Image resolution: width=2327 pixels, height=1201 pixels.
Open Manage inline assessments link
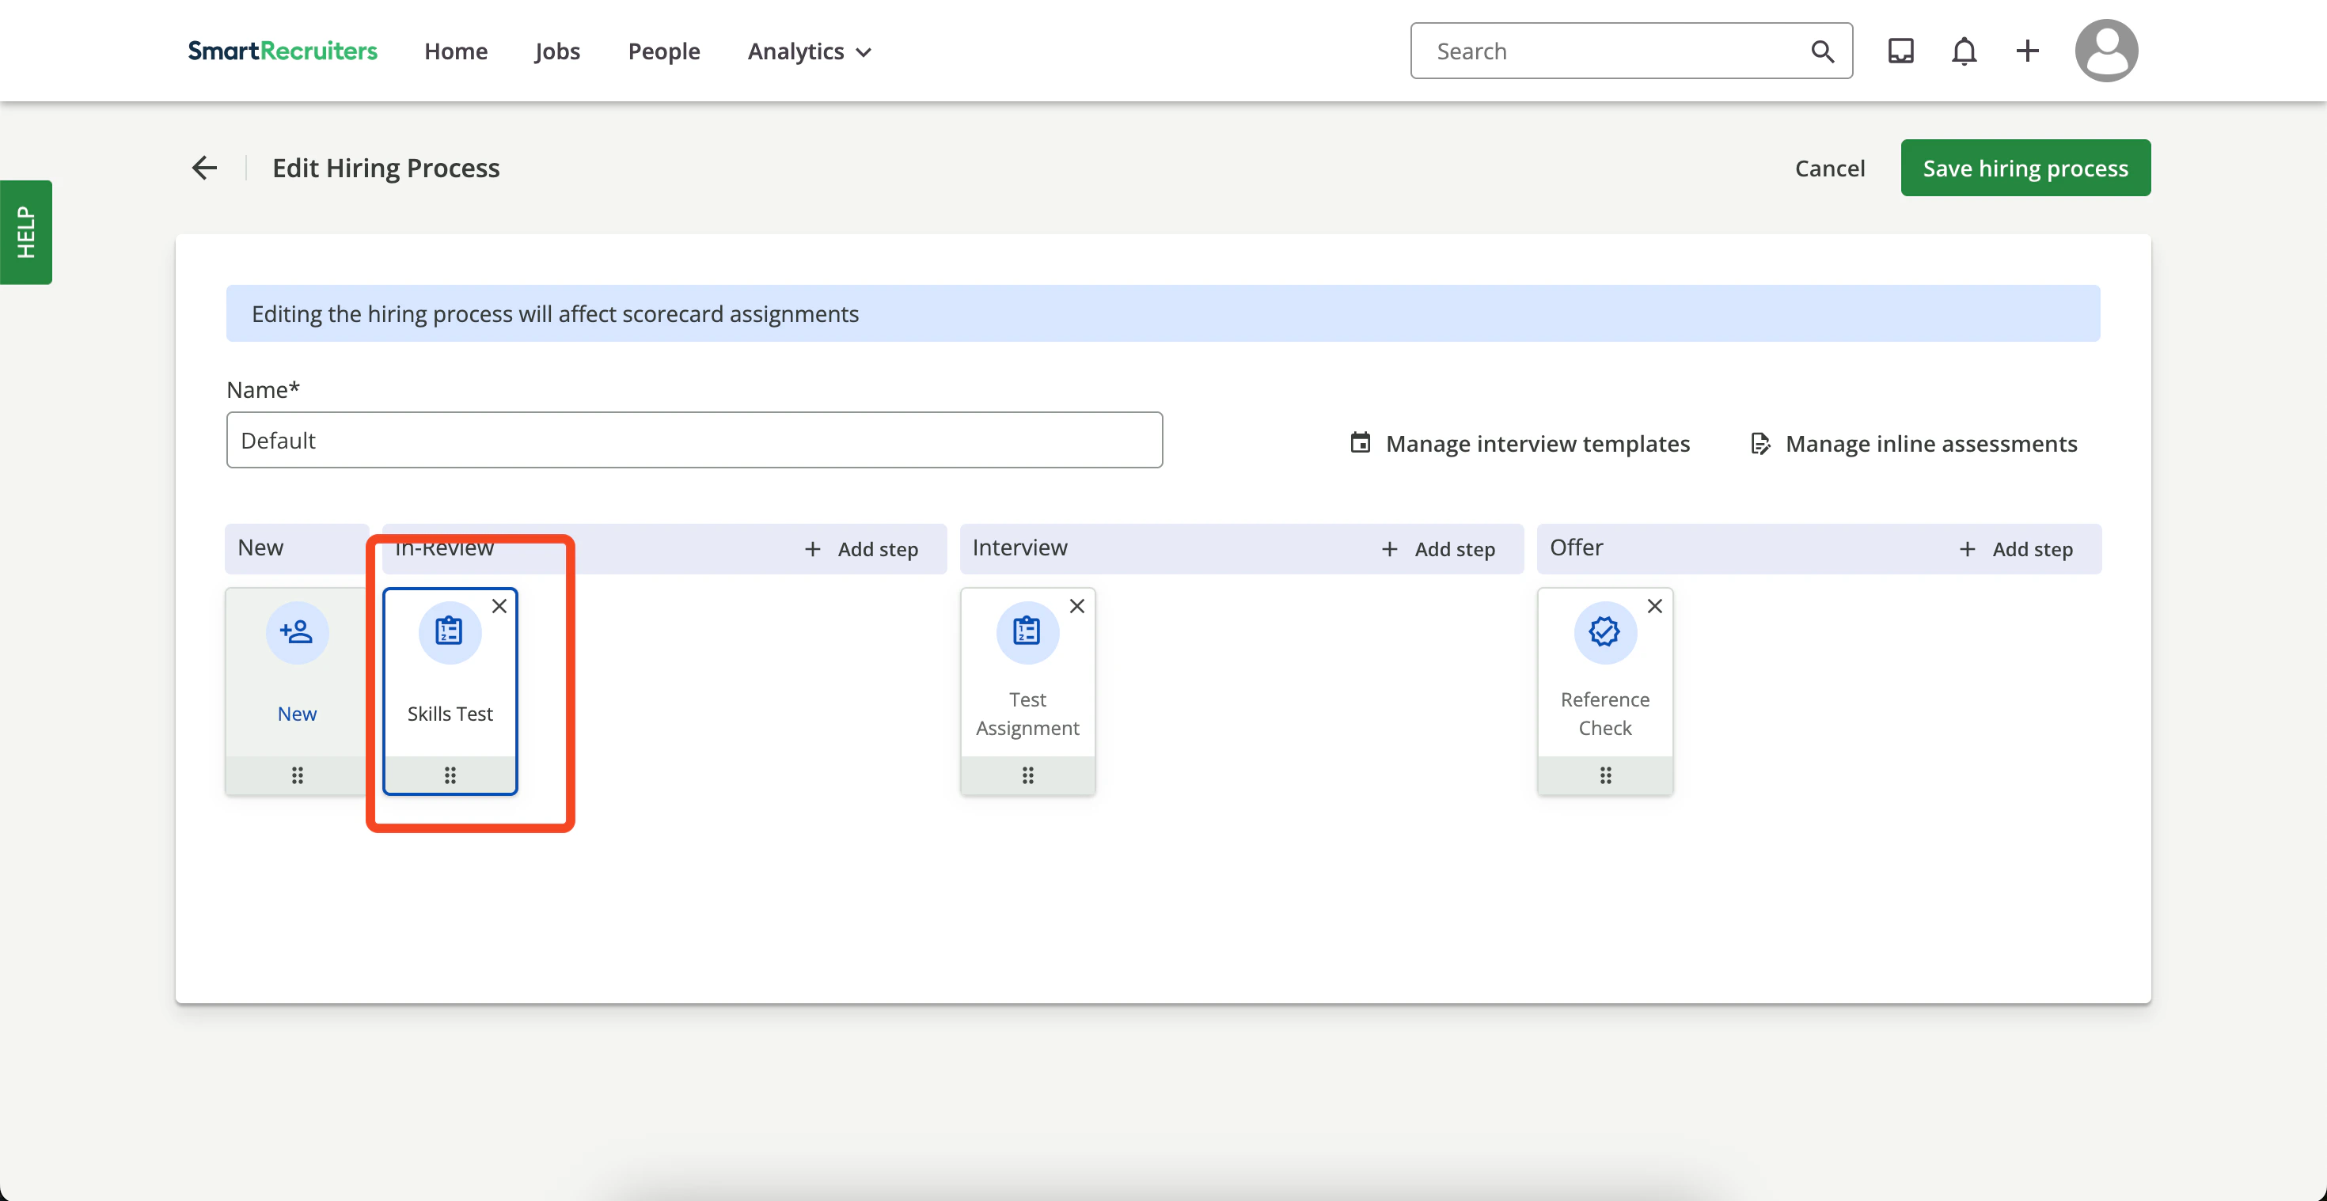(x=1914, y=443)
